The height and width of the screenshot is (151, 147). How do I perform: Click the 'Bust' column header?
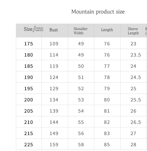tap(54, 30)
